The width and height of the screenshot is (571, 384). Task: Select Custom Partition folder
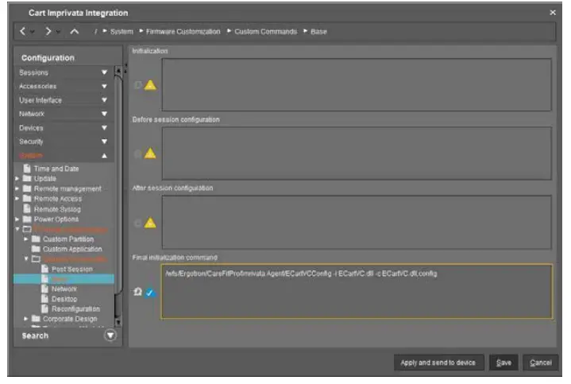click(68, 239)
